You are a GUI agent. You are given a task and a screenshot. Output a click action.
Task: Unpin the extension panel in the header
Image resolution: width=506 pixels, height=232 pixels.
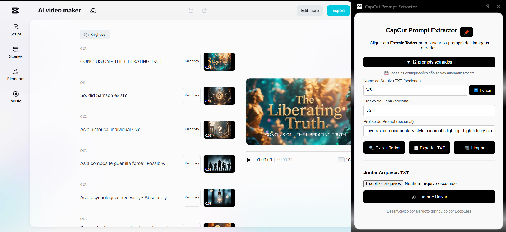tap(488, 7)
